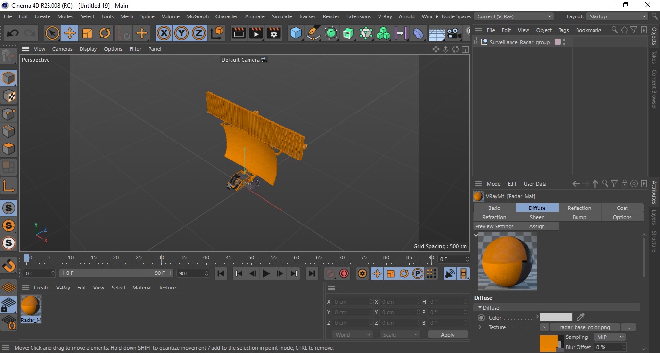The height and width of the screenshot is (353, 660).
Task: Go to start of animation
Action: [221, 273]
